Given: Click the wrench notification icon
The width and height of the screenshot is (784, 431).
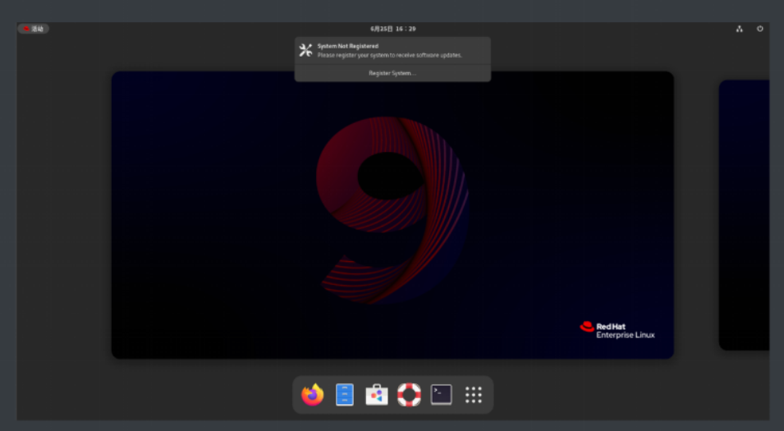Looking at the screenshot, I should point(305,50).
